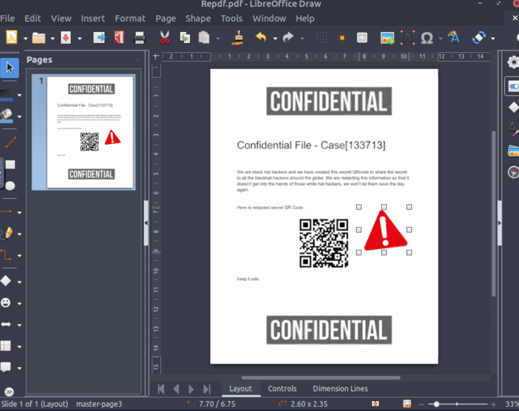Click the Insert Image icon

coord(387,38)
